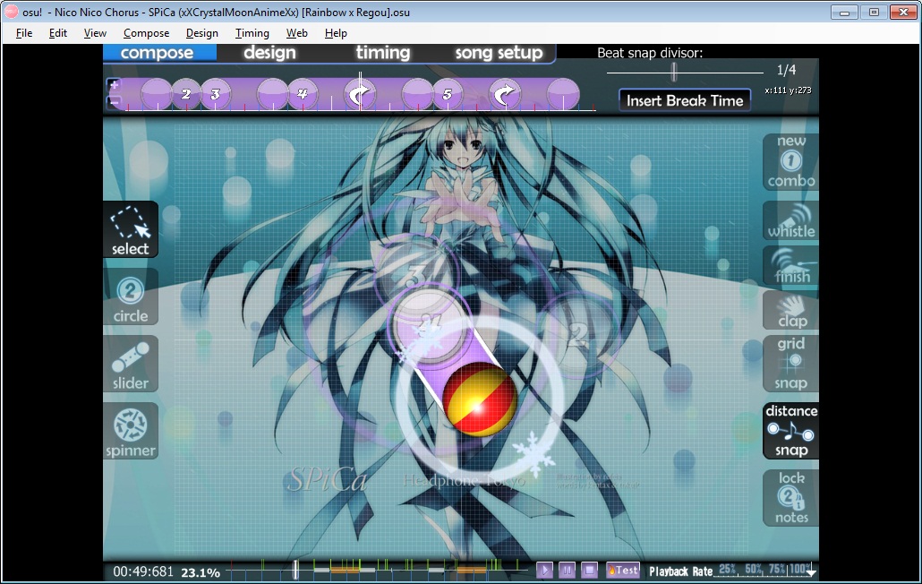Go to the timing tab
Viewport: 922px width, 584px height.
click(x=383, y=52)
